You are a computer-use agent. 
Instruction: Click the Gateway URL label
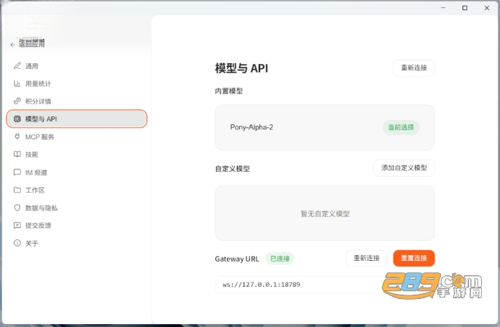tap(237, 259)
